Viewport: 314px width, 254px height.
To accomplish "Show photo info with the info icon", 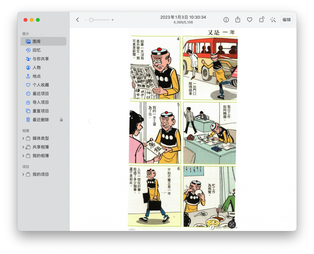I will (x=226, y=20).
